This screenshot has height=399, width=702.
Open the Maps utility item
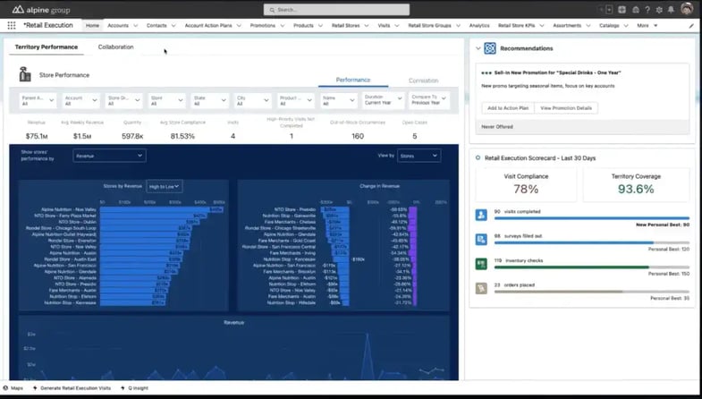[13, 388]
